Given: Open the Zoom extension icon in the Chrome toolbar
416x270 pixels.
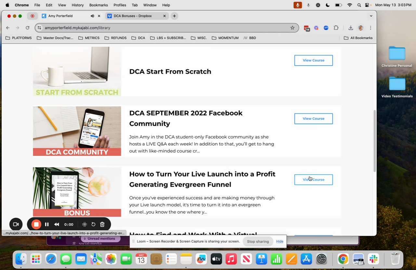Looking at the screenshot, I should coord(326,28).
